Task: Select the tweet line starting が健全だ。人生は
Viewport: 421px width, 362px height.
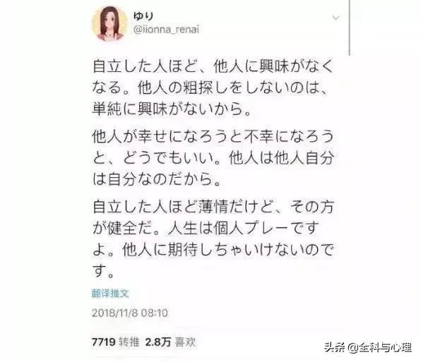Action: coord(206,229)
